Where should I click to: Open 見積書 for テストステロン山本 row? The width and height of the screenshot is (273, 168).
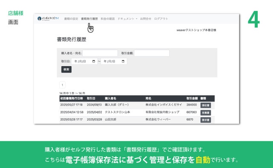pos(206,112)
